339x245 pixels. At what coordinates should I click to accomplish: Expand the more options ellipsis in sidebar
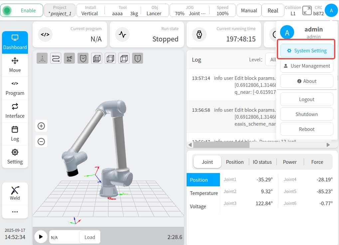(15, 212)
